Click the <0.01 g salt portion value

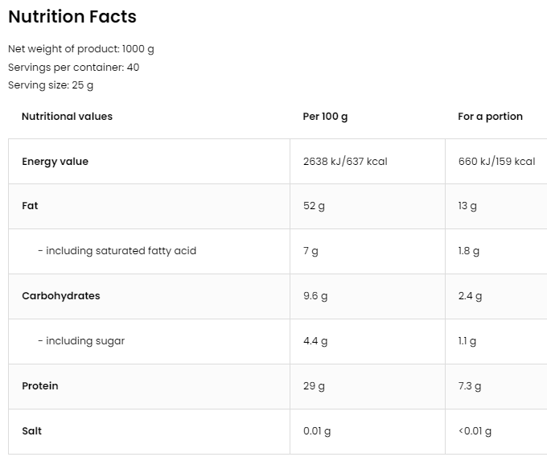pos(475,431)
